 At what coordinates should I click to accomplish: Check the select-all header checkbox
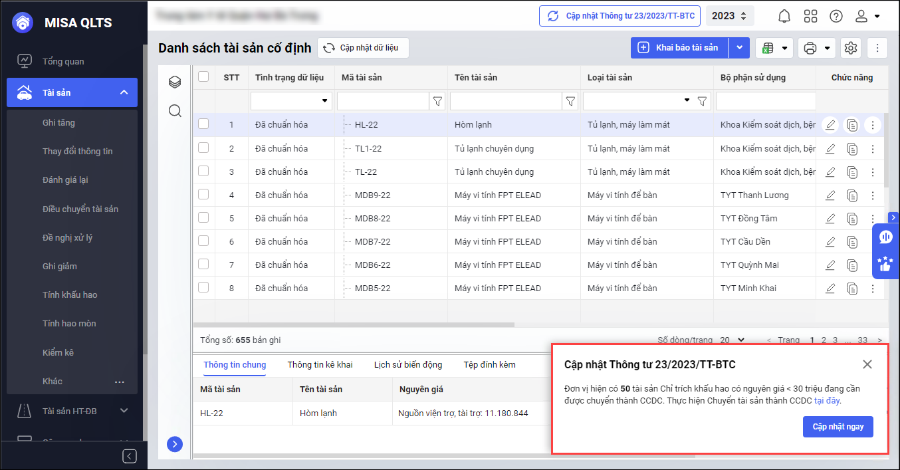(x=203, y=76)
